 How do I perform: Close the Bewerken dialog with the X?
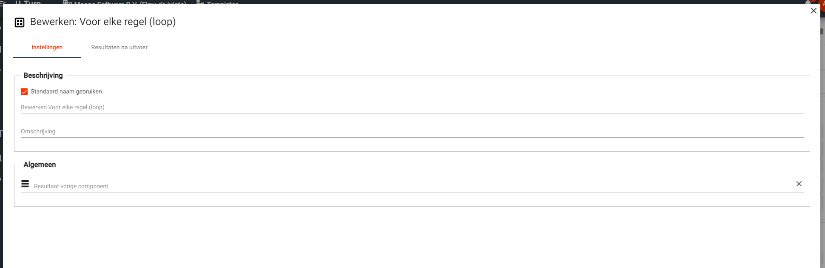coord(814,11)
